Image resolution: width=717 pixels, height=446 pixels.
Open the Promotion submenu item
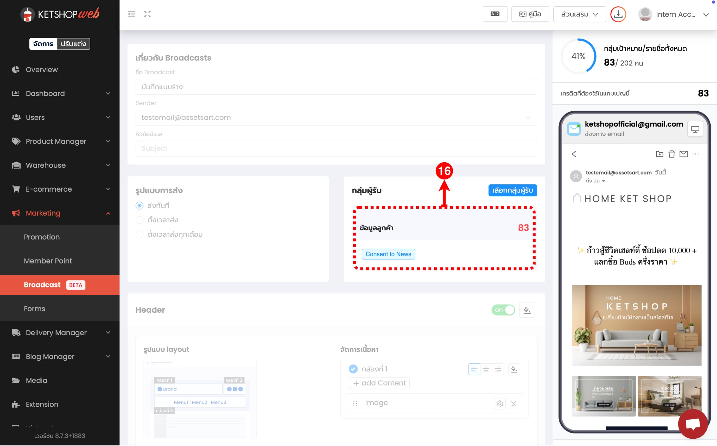point(42,237)
